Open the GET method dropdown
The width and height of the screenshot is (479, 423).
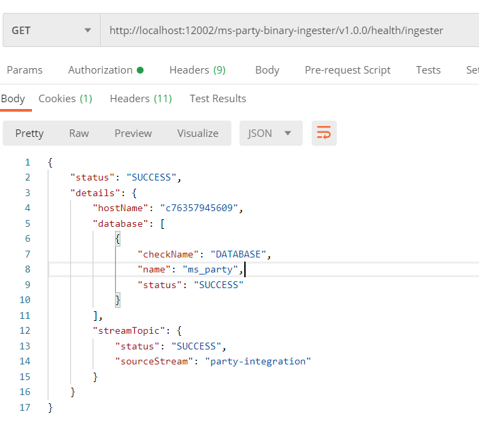(x=51, y=31)
